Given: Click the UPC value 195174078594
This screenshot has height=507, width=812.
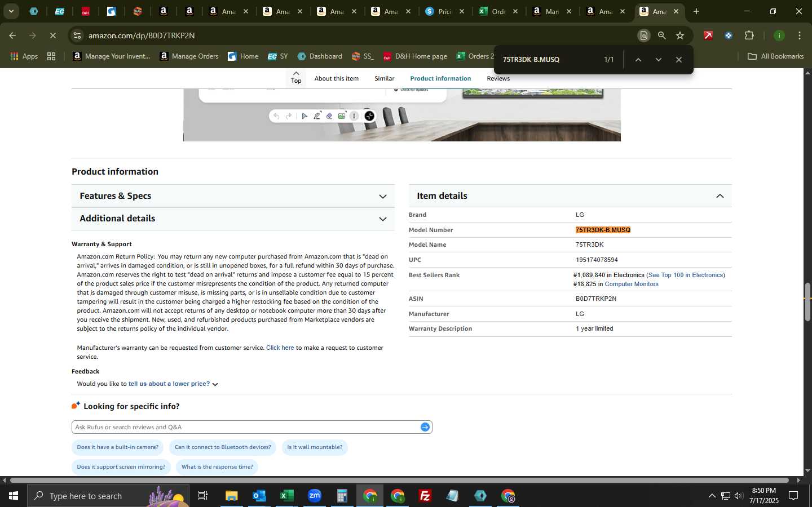Looking at the screenshot, I should 597,260.
